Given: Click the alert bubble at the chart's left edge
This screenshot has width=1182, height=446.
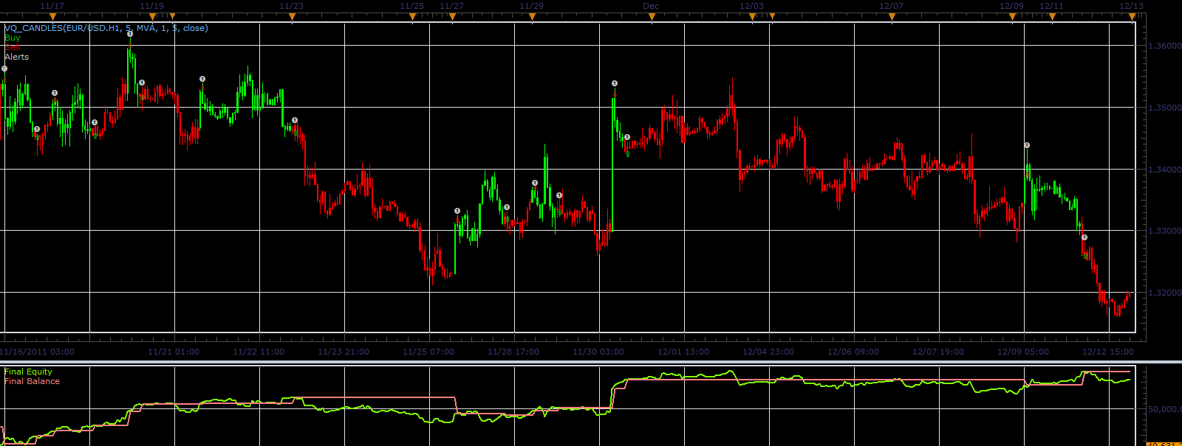Looking at the screenshot, I should [4, 69].
